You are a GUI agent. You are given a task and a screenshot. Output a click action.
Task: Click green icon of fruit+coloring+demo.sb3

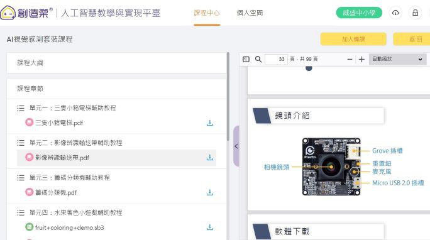click(30, 227)
